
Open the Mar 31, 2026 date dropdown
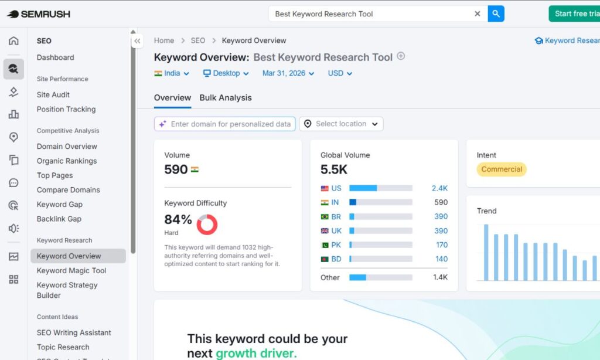click(288, 73)
